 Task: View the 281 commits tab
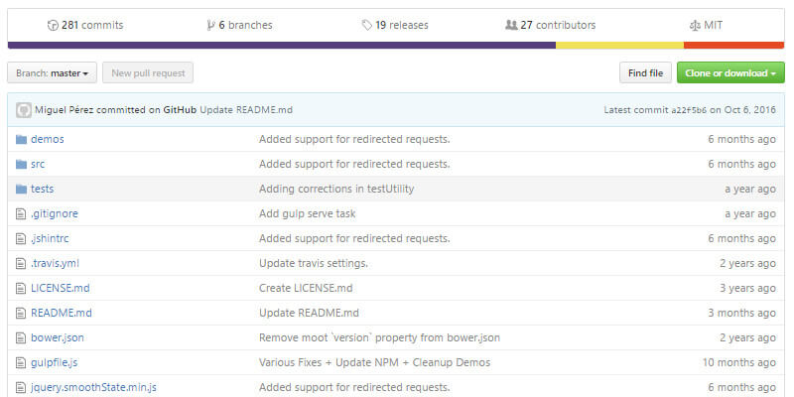click(85, 25)
